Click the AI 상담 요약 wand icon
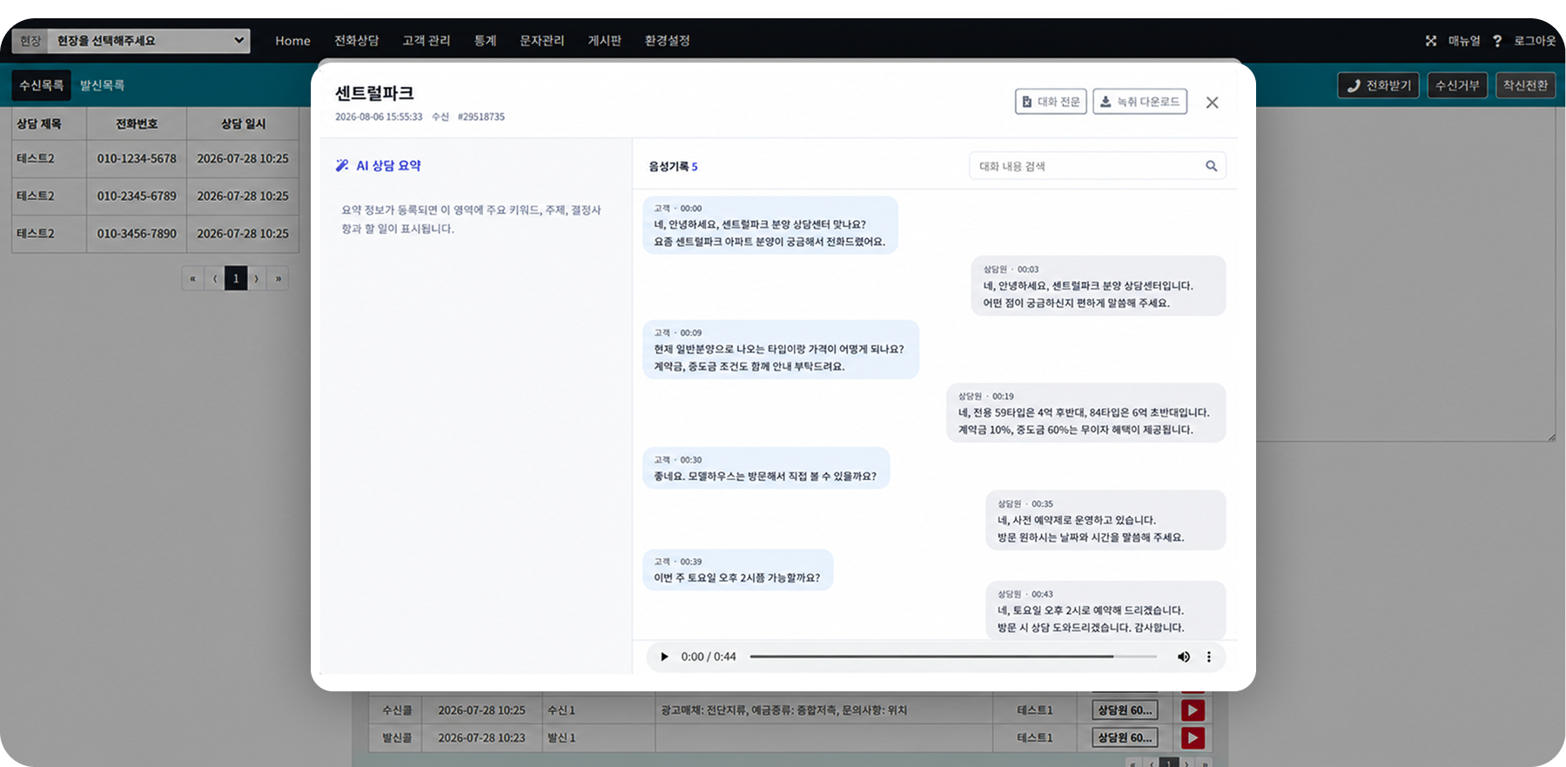 342,165
